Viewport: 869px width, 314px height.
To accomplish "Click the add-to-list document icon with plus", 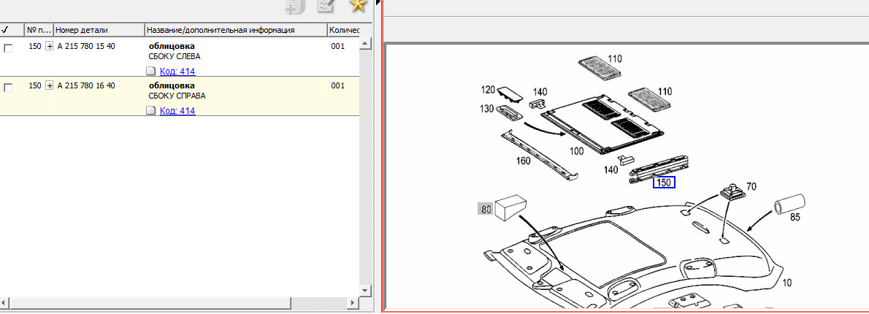I will [295, 5].
